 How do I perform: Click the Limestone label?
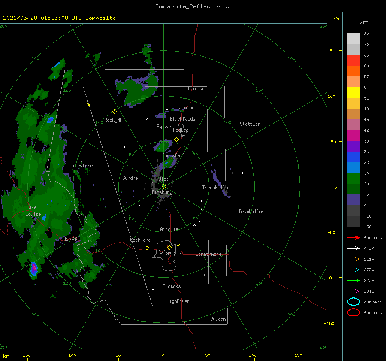[81, 166]
